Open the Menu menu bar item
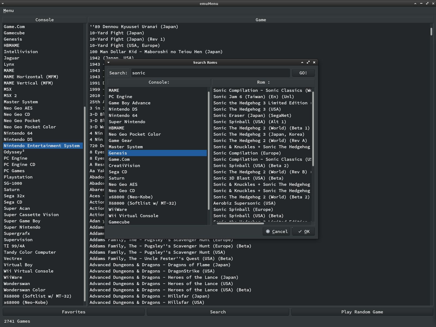436x327 pixels. pos(8,11)
